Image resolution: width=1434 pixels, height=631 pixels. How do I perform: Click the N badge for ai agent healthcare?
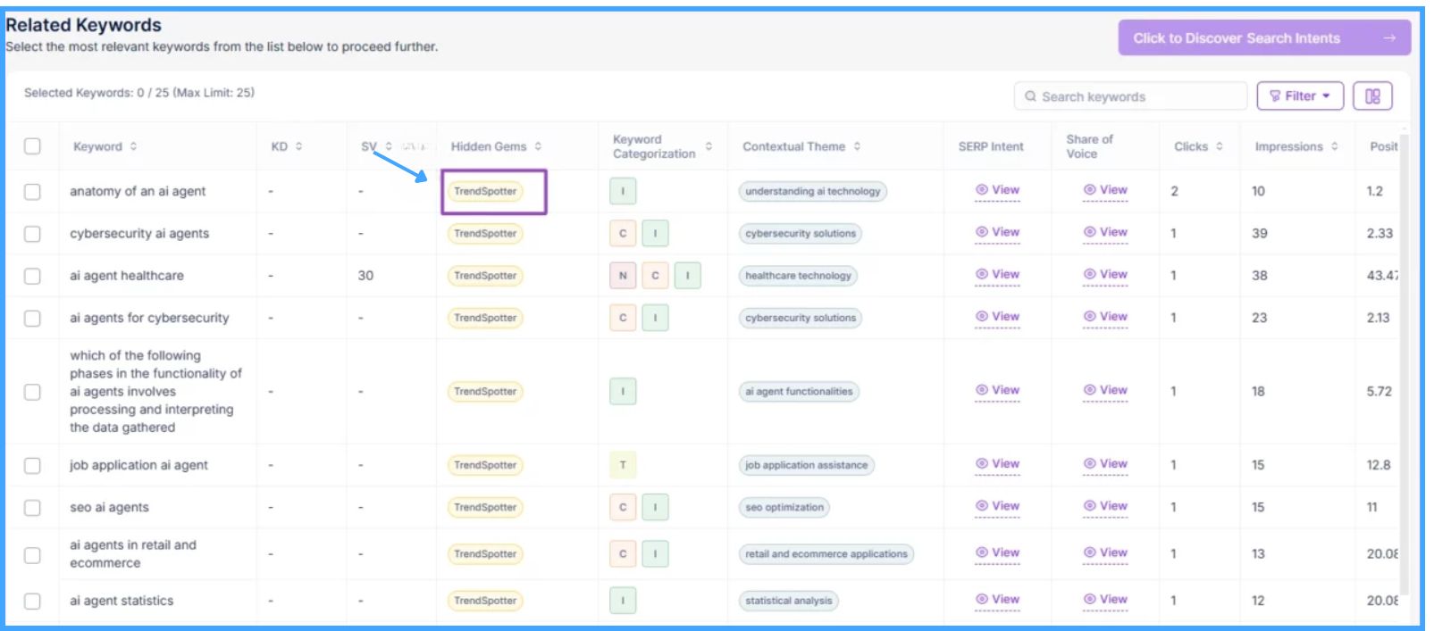pyautogui.click(x=623, y=276)
